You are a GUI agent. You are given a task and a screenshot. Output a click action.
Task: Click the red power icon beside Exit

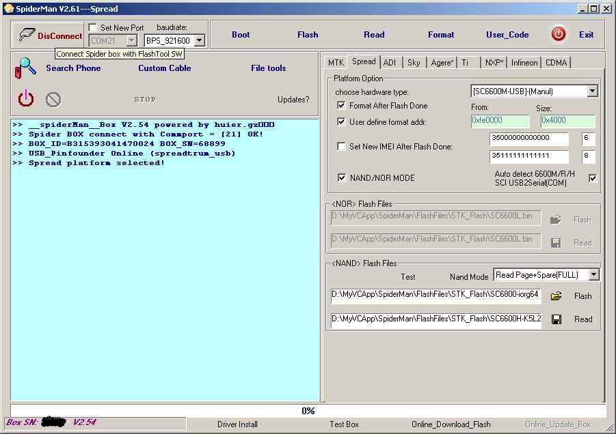click(559, 34)
